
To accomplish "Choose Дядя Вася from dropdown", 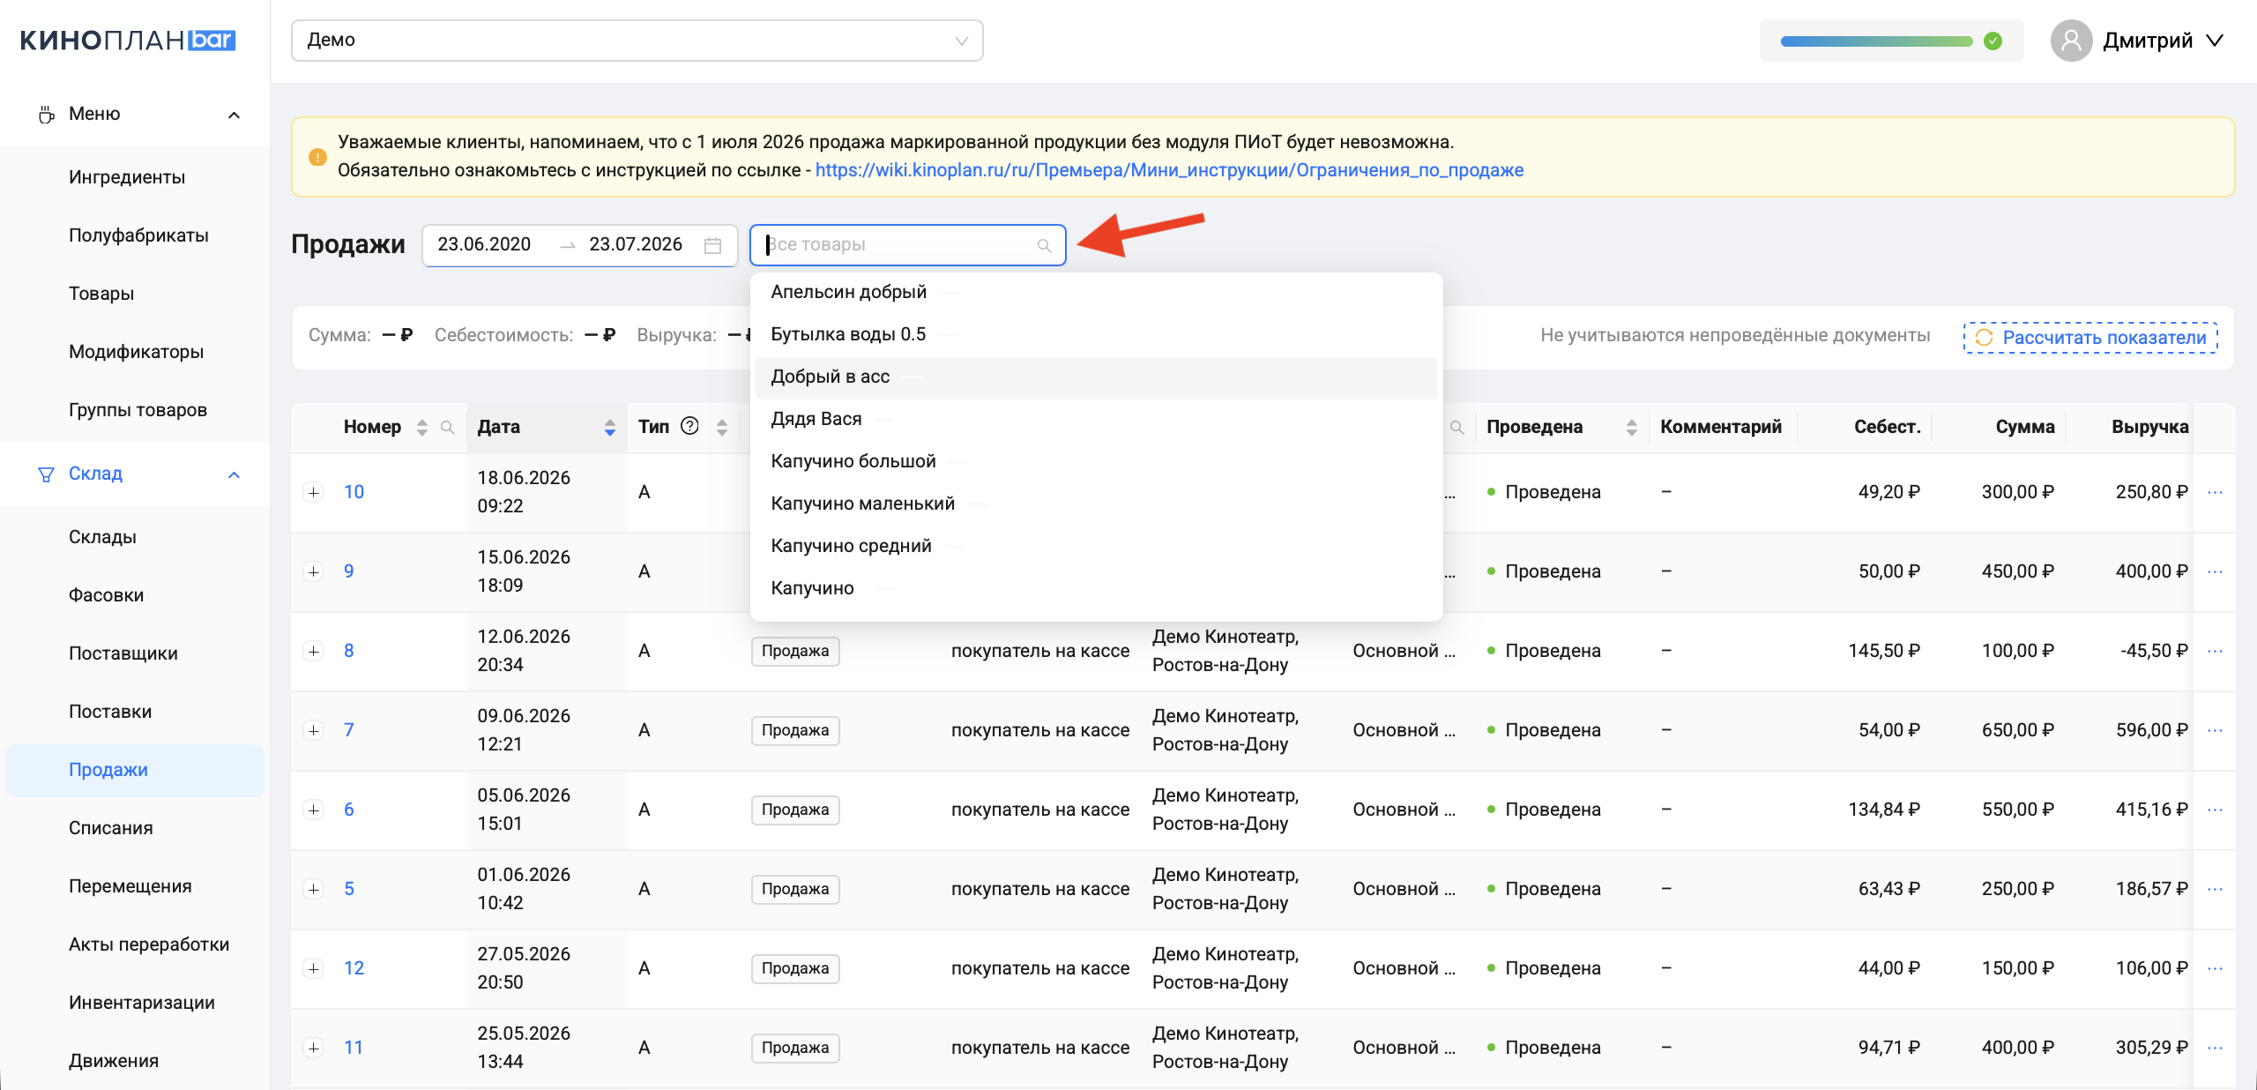I will click(1096, 419).
